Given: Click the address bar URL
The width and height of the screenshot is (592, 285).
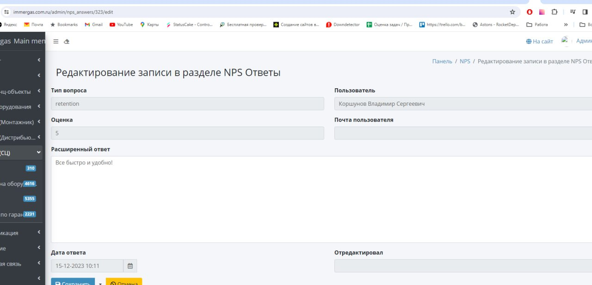Looking at the screenshot, I should pos(63,12).
